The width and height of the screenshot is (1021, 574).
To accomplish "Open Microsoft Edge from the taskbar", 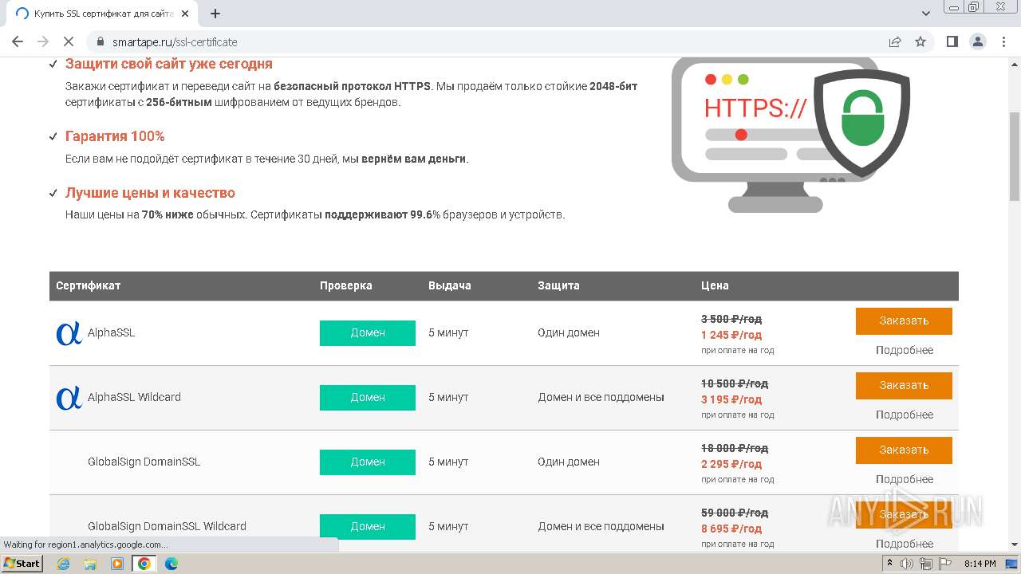I will coord(171,564).
